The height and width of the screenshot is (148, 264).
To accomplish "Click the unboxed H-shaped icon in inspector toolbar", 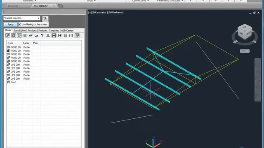I will (x=59, y=35).
